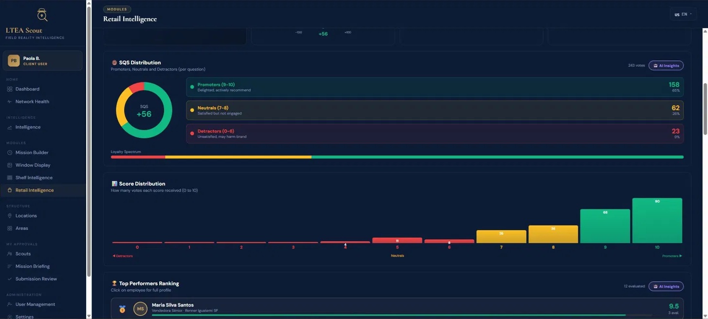
Task: Click the Submission Review checkmark icon
Action: pyautogui.click(x=10, y=279)
